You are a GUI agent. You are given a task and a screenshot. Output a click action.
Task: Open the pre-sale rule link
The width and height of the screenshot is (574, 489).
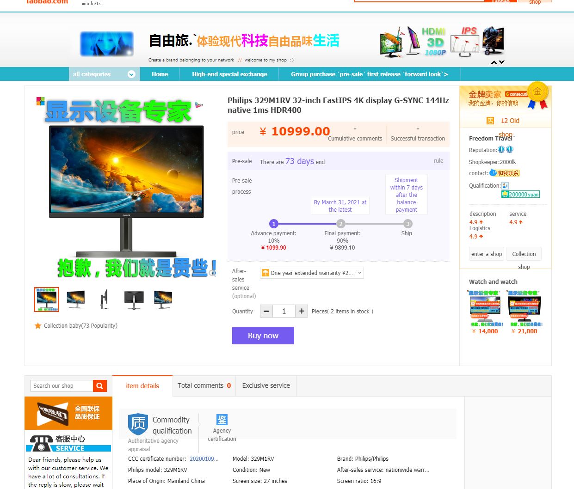pos(438,161)
